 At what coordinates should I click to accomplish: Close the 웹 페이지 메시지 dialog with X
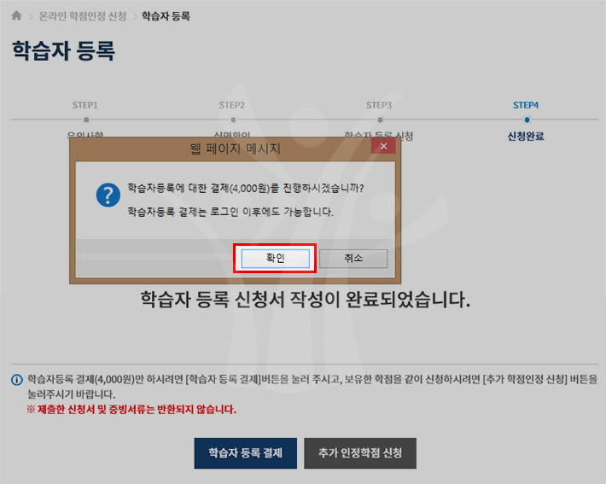pyautogui.click(x=383, y=148)
